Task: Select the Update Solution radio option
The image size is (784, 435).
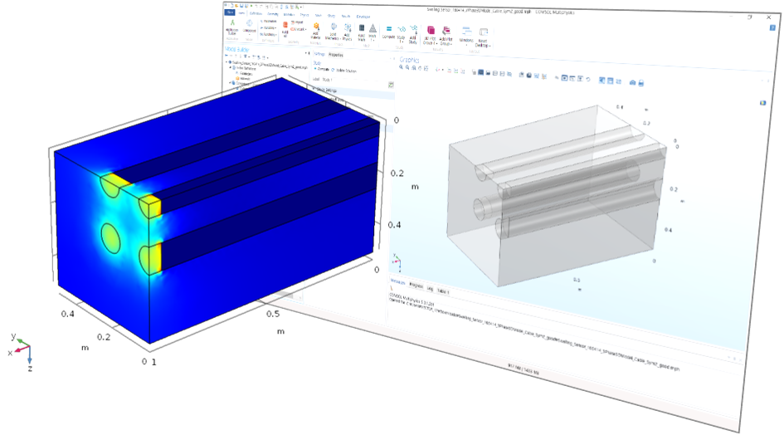Action: coord(333,68)
